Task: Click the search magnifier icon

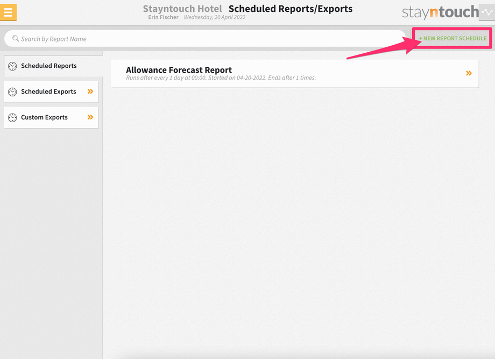Action: coord(15,39)
